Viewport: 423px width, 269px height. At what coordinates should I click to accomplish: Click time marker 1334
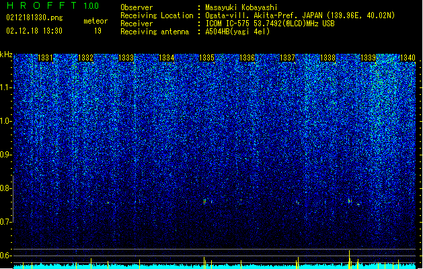167,58
